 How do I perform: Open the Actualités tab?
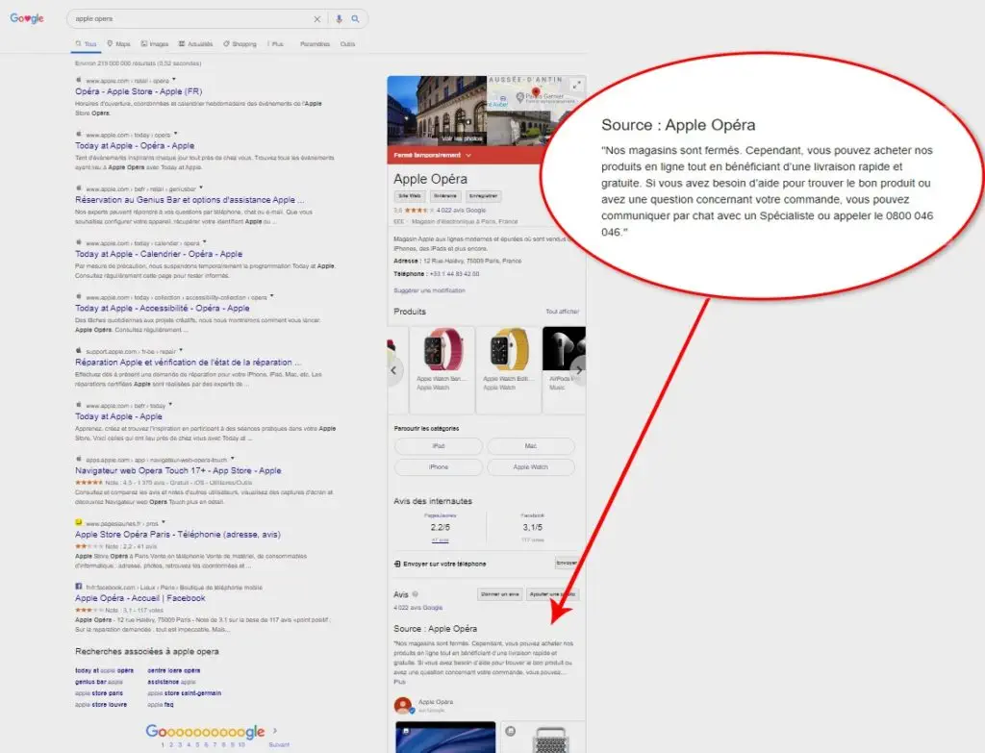(195, 44)
